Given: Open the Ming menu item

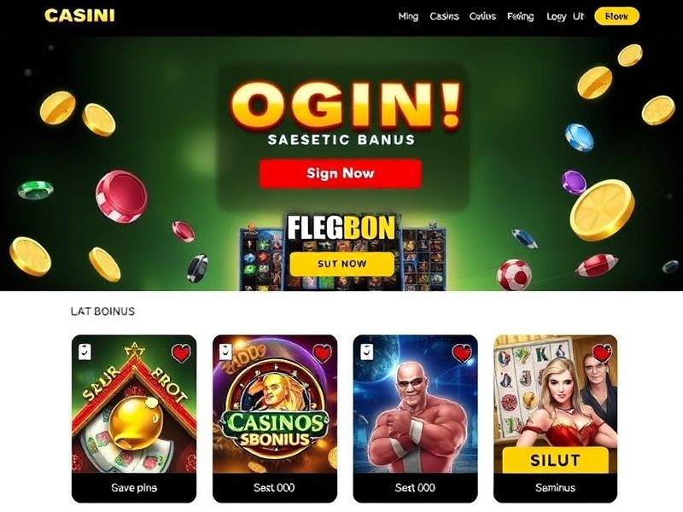Looking at the screenshot, I should [x=408, y=16].
